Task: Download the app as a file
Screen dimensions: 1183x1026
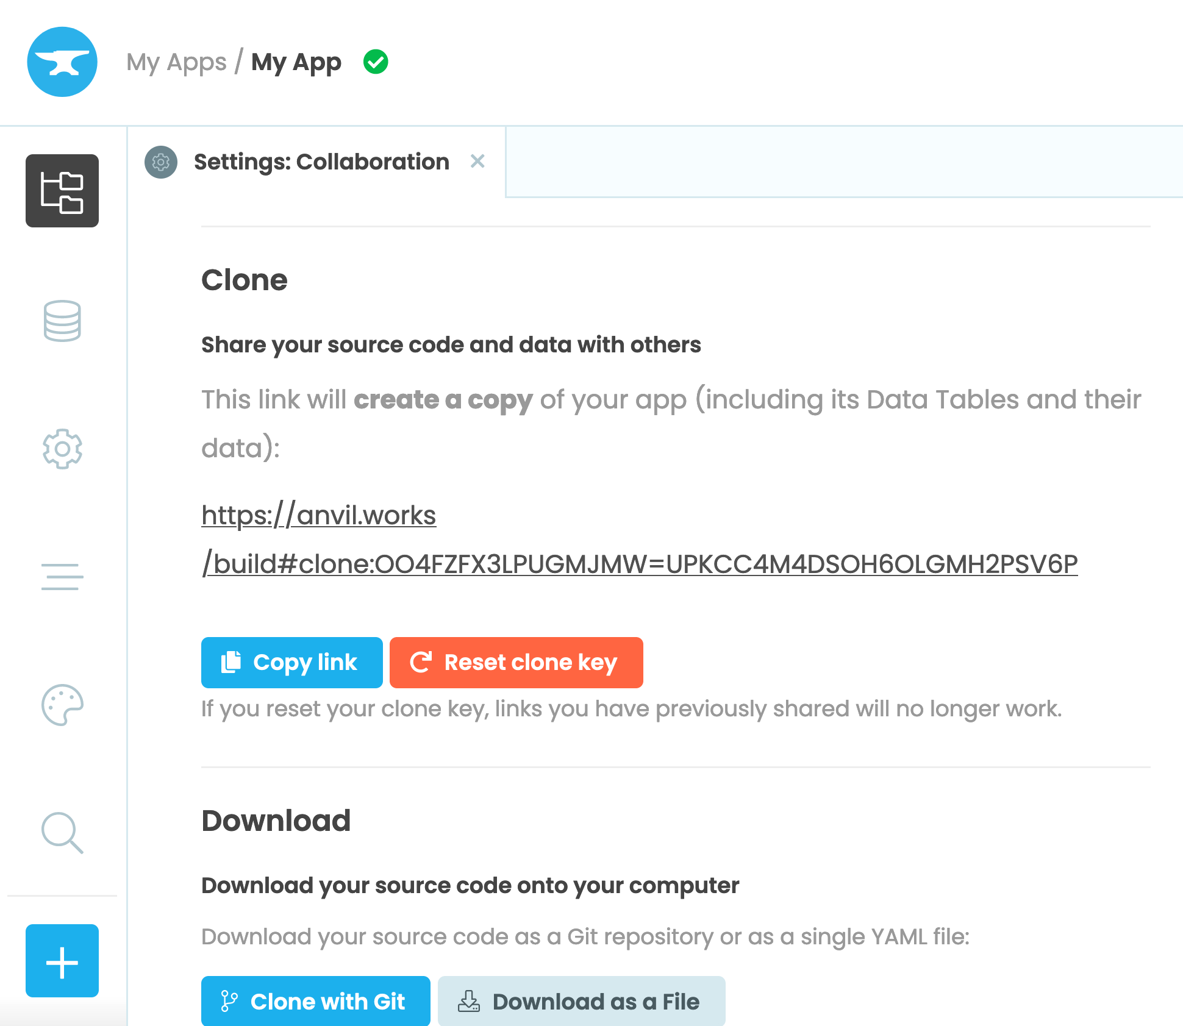Action: point(581,1001)
